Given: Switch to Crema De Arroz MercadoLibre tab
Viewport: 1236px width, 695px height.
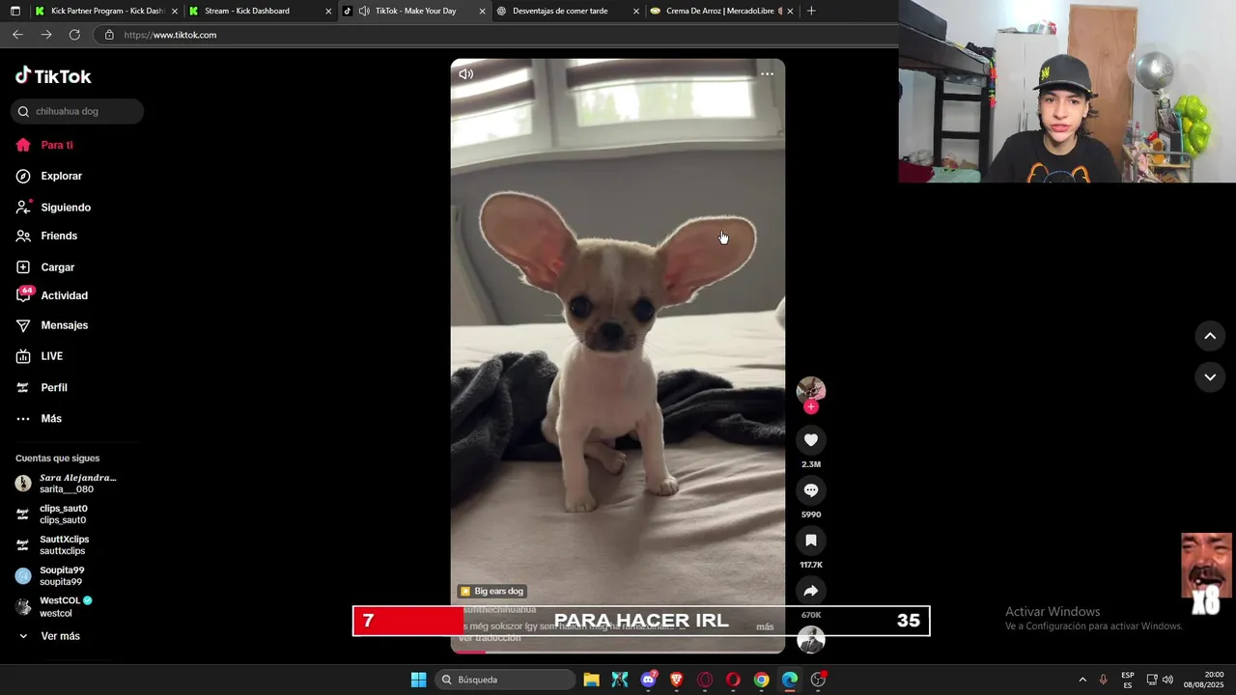Looking at the screenshot, I should 722,11.
